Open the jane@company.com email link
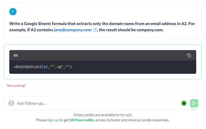The width and height of the screenshot is (206, 129). tap(73, 30)
